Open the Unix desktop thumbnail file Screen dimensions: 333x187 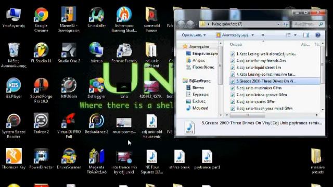click(124, 90)
